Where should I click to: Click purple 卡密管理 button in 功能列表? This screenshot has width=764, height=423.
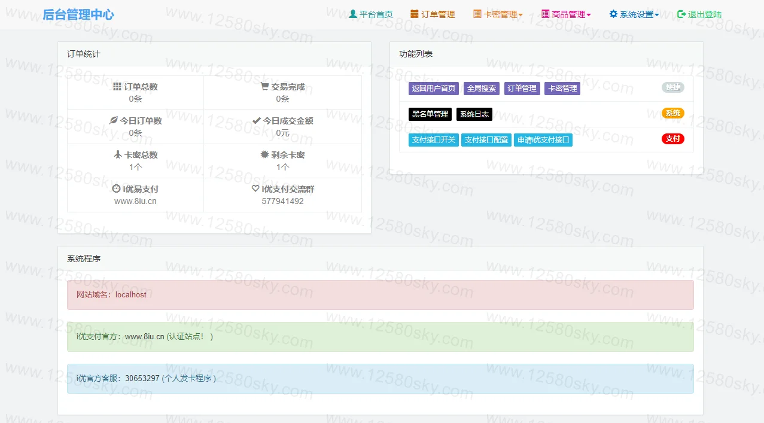562,89
